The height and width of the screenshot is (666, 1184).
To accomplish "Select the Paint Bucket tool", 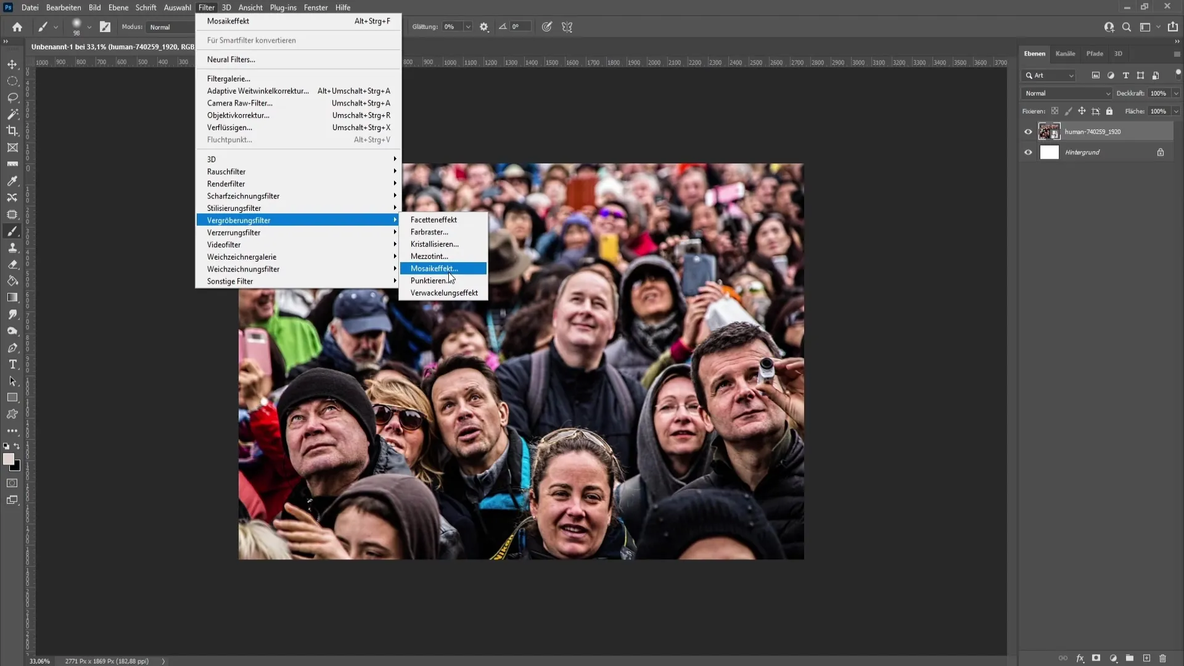I will pyautogui.click(x=12, y=281).
